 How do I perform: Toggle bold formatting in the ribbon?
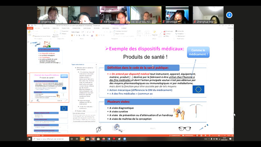pos(72,36)
